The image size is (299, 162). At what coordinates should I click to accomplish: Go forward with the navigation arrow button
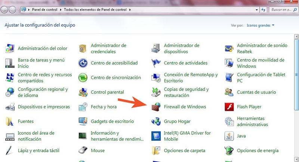[x=12, y=10]
